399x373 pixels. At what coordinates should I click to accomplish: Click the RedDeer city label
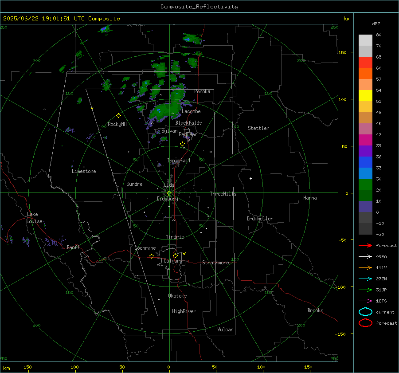point(188,134)
